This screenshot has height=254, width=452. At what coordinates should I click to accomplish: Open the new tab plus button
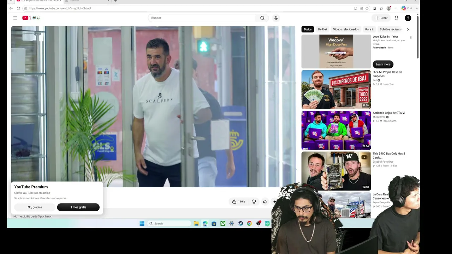click(115, 1)
